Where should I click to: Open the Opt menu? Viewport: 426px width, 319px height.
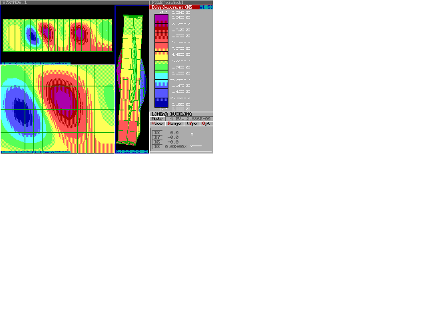(206, 124)
